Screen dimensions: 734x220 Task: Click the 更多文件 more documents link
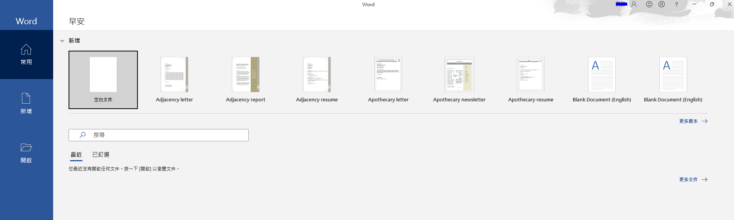coord(693,180)
